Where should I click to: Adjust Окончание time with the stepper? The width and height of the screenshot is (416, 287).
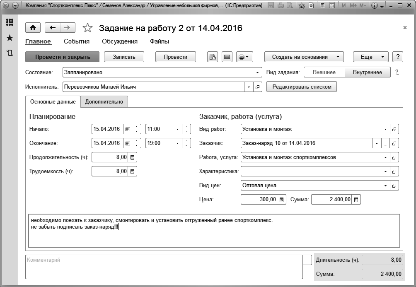186,143
